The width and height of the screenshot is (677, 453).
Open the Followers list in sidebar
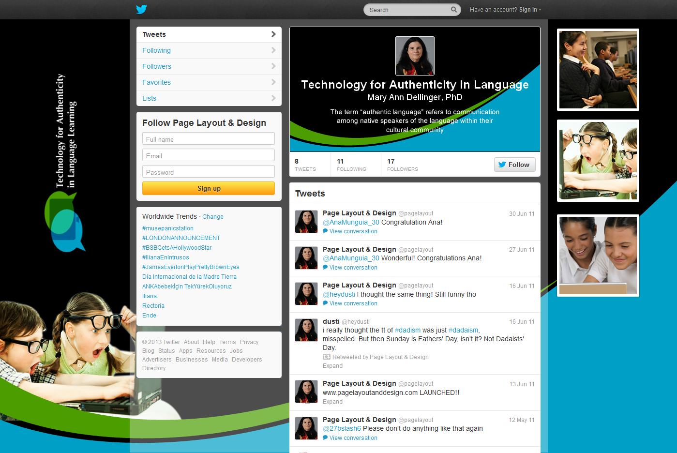point(157,66)
